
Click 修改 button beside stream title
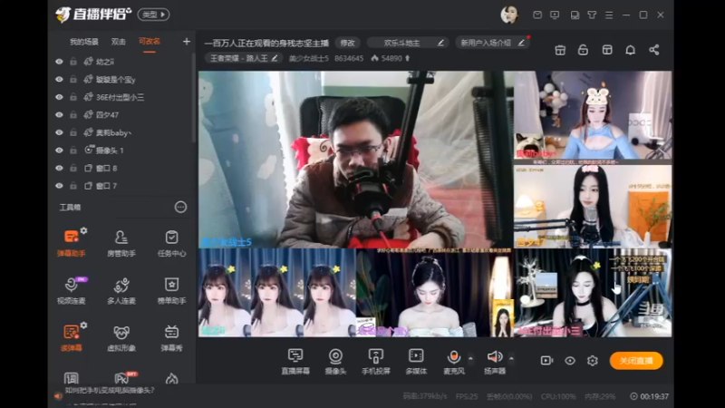coord(347,43)
